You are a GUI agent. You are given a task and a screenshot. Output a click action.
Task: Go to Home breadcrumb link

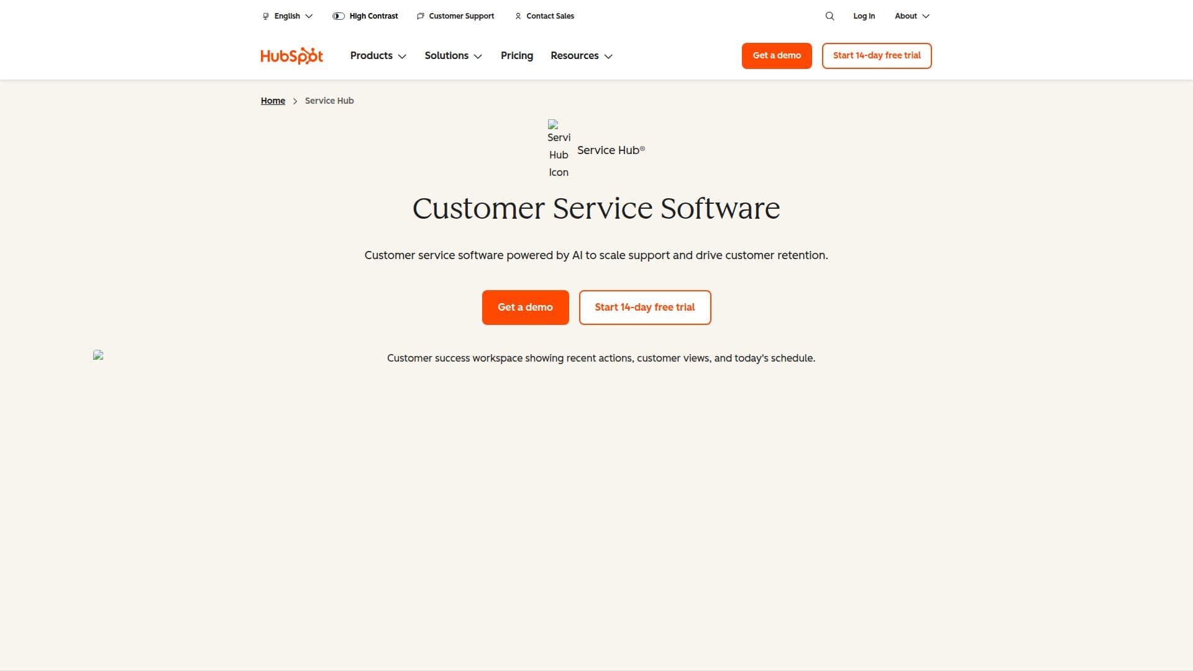click(x=273, y=101)
